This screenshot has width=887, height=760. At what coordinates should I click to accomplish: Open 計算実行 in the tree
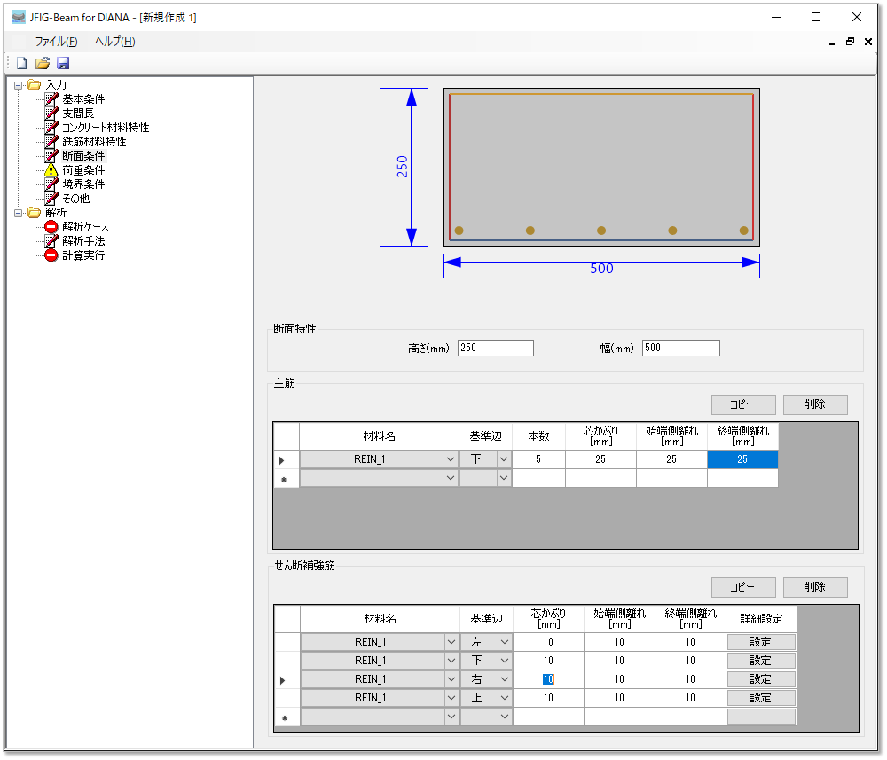pos(82,255)
